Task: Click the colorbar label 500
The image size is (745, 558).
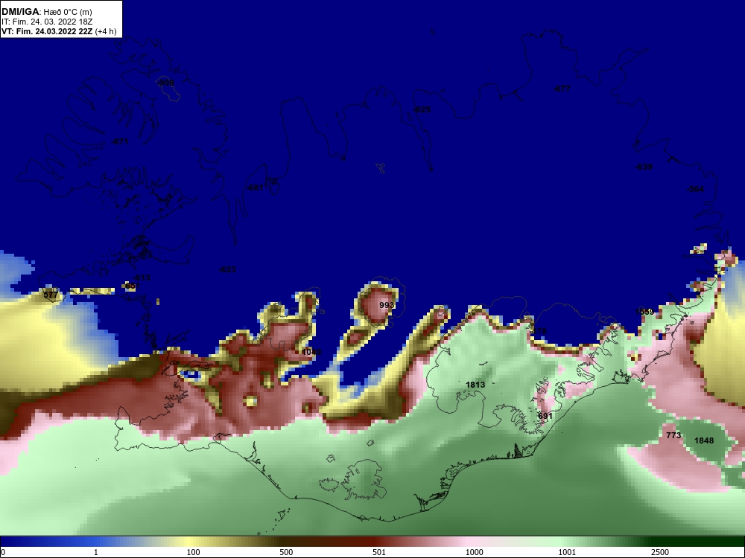Action: (x=286, y=552)
